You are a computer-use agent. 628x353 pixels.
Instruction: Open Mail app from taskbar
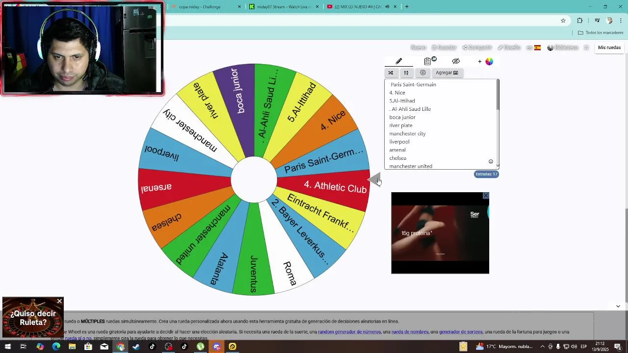pyautogui.click(x=105, y=347)
